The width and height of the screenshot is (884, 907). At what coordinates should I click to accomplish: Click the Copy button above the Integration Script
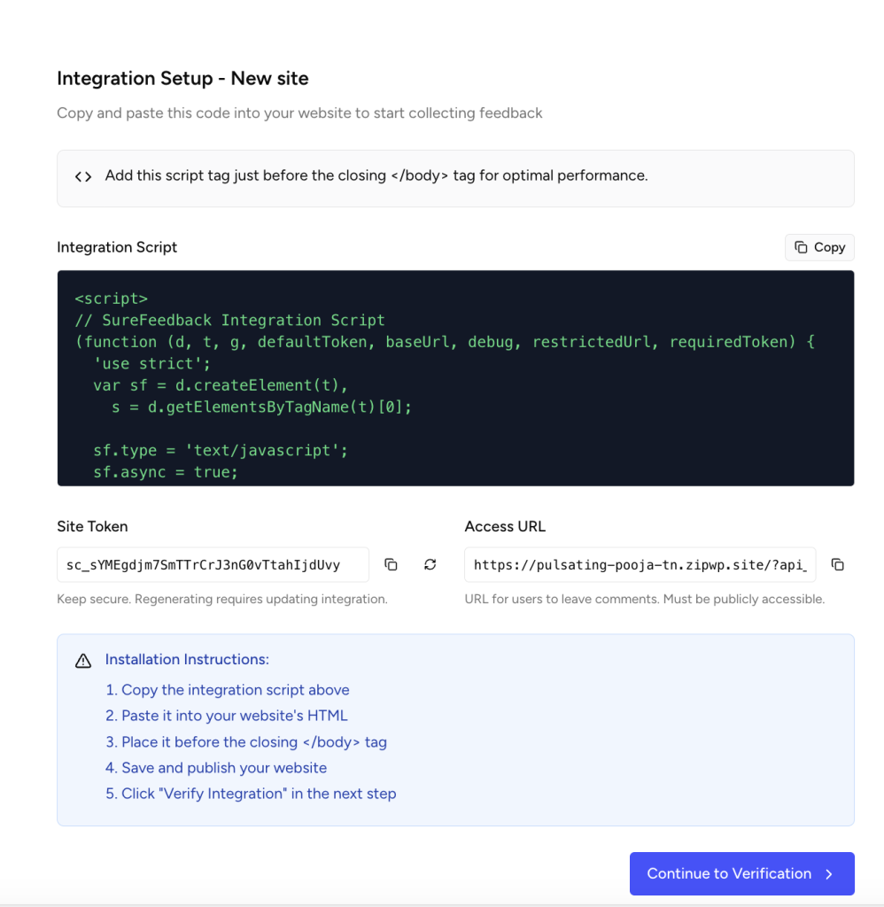819,247
